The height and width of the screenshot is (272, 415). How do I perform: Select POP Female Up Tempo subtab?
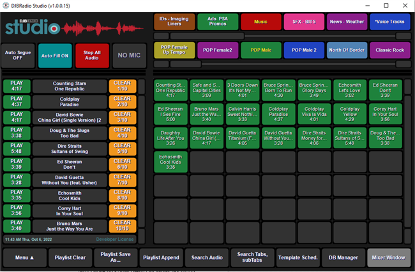pos(174,50)
